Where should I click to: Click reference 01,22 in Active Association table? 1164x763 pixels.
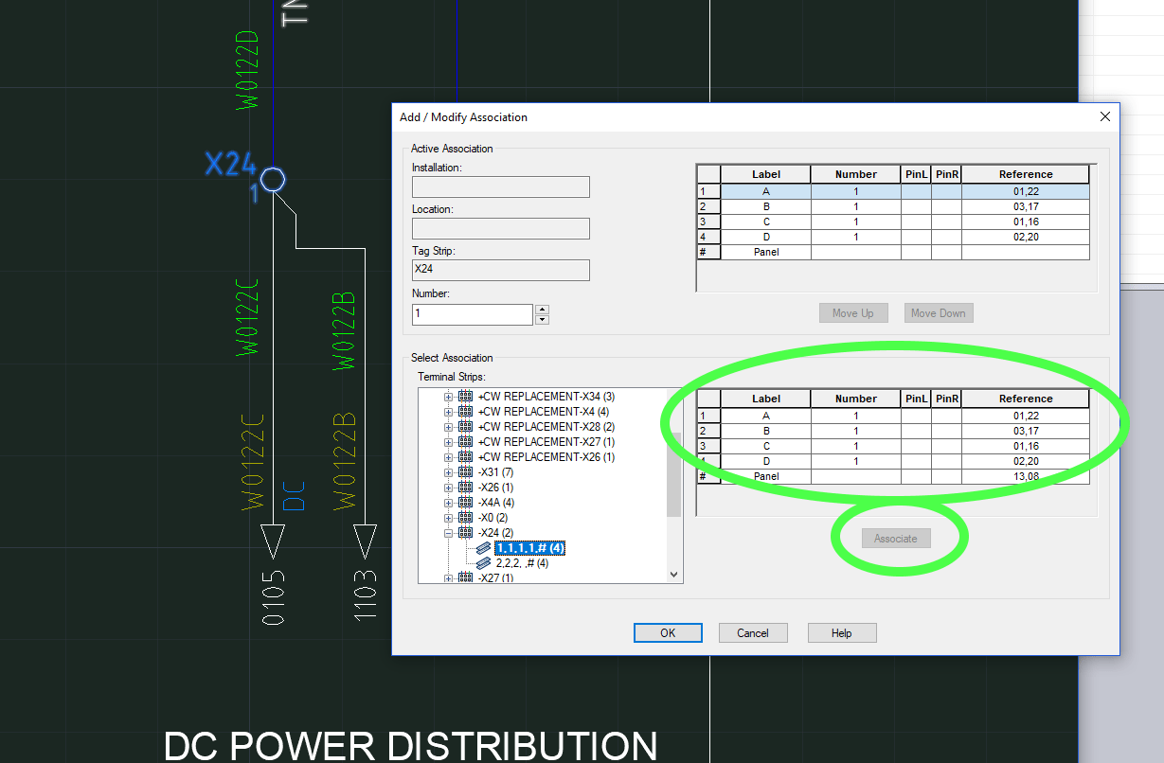pos(1026,191)
